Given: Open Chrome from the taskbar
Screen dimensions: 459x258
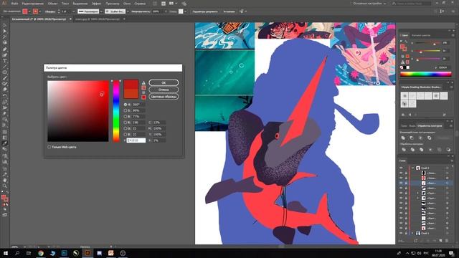Looking at the screenshot, I should [41, 253].
